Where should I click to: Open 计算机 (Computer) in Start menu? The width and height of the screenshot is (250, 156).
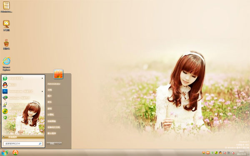[51, 115]
